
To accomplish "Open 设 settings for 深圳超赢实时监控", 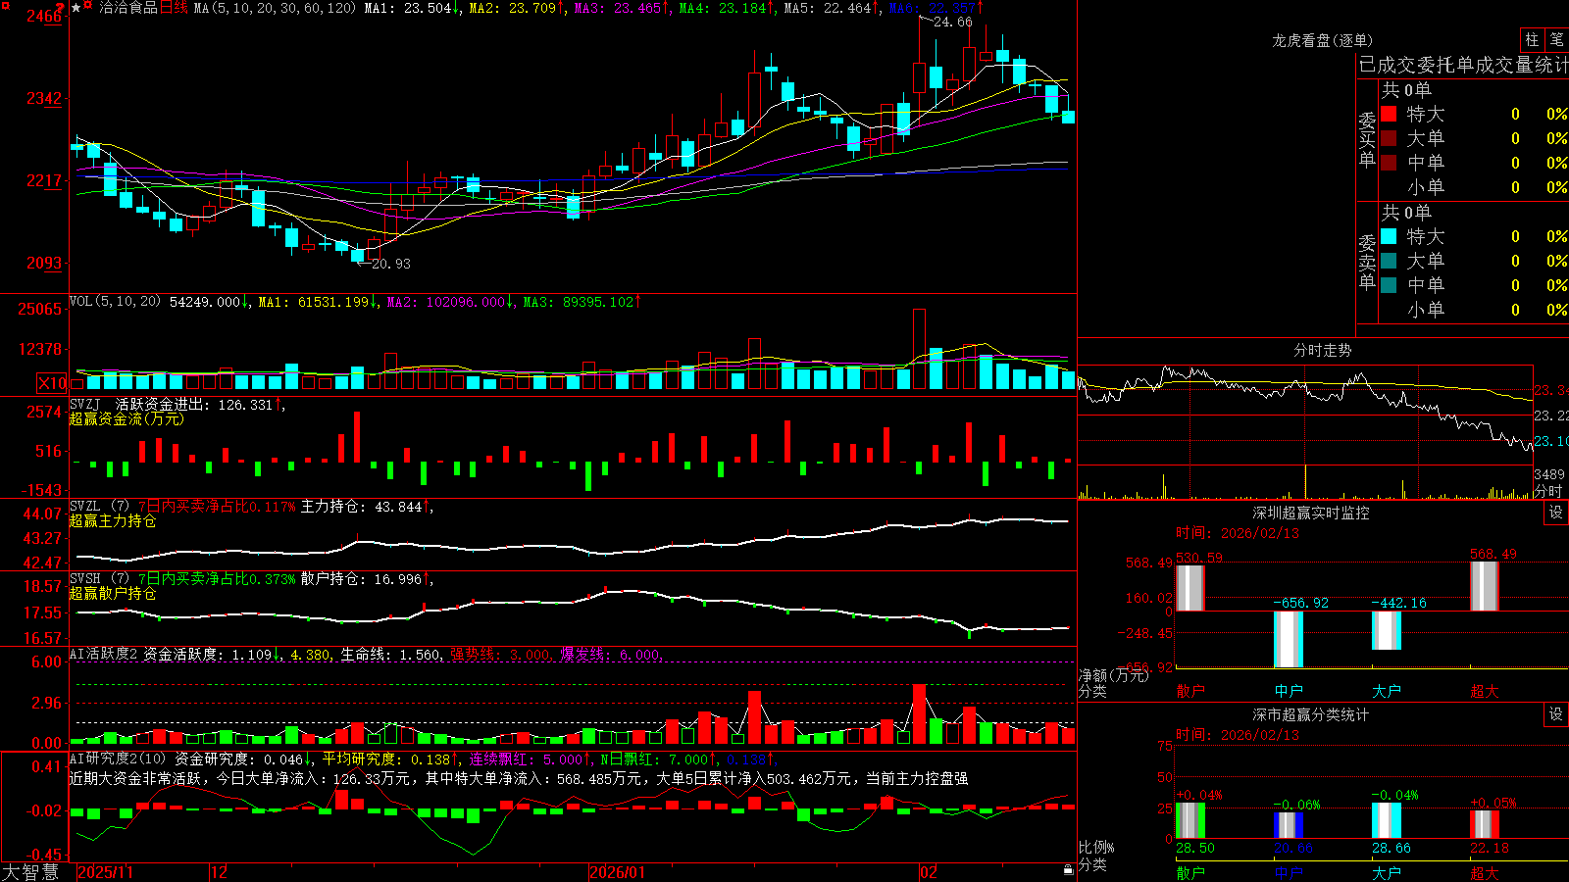I will click(x=1556, y=513).
